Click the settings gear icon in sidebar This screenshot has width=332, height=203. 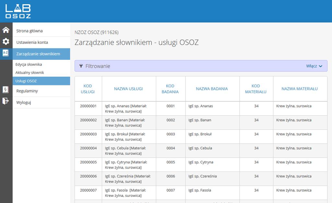click(x=6, y=41)
